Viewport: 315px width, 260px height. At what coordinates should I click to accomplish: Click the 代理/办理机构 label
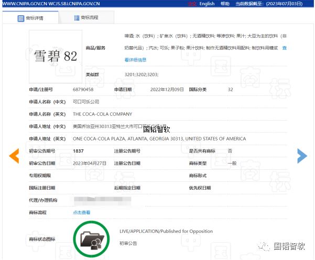point(43,200)
